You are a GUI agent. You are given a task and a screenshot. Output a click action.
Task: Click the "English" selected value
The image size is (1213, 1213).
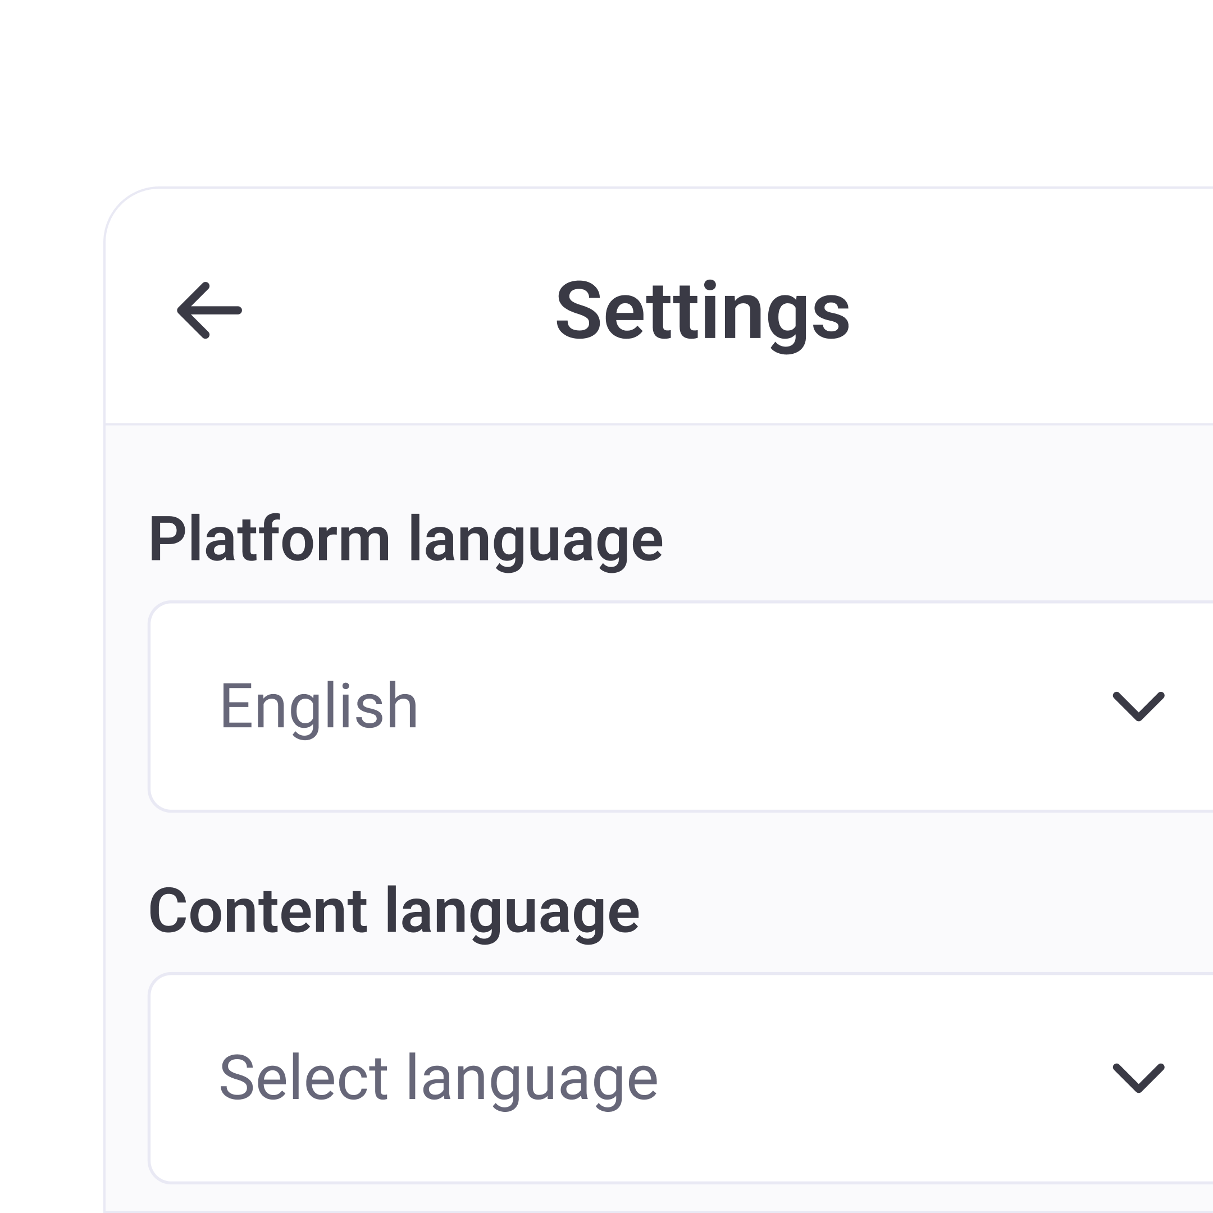(x=318, y=706)
